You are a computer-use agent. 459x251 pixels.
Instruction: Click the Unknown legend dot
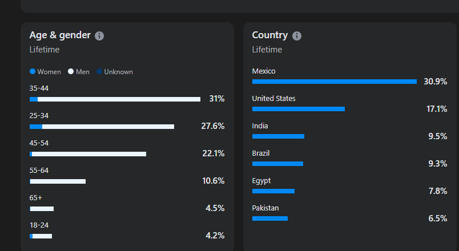pos(99,72)
